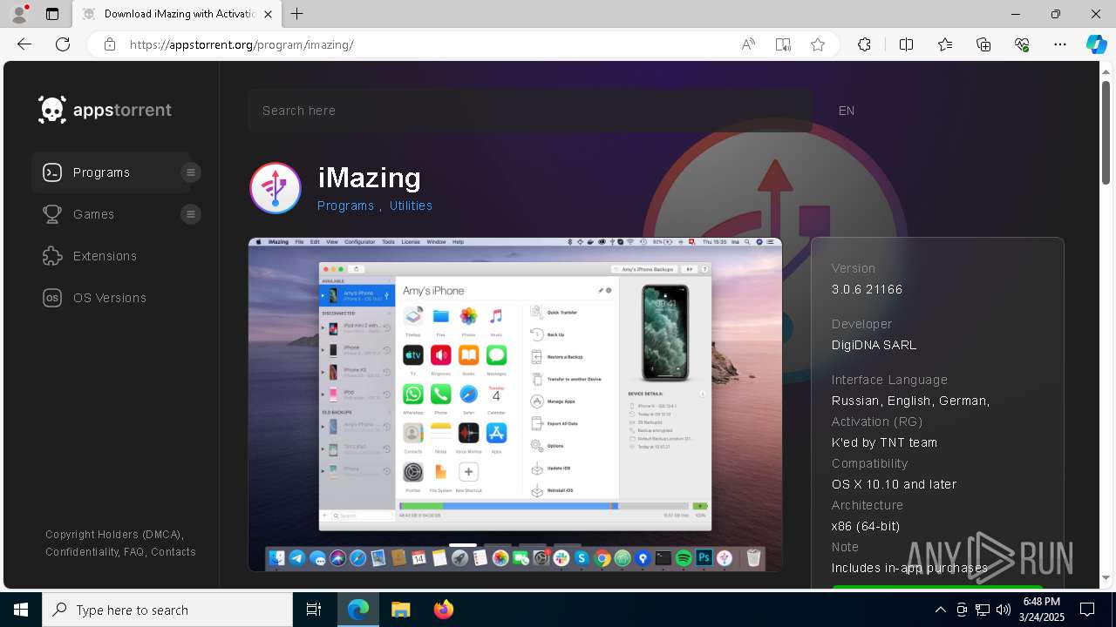Select the text OS X 10.10 and later
This screenshot has width=1116, height=627.
[895, 484]
